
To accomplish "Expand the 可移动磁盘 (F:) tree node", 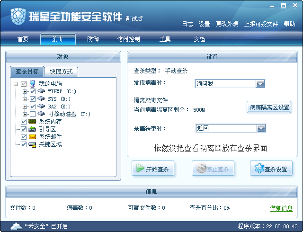I will pos(25,114).
